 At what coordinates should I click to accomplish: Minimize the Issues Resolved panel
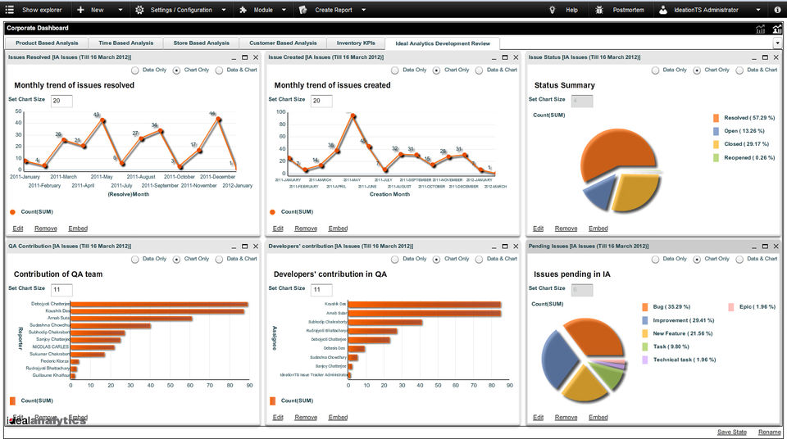[x=234, y=58]
